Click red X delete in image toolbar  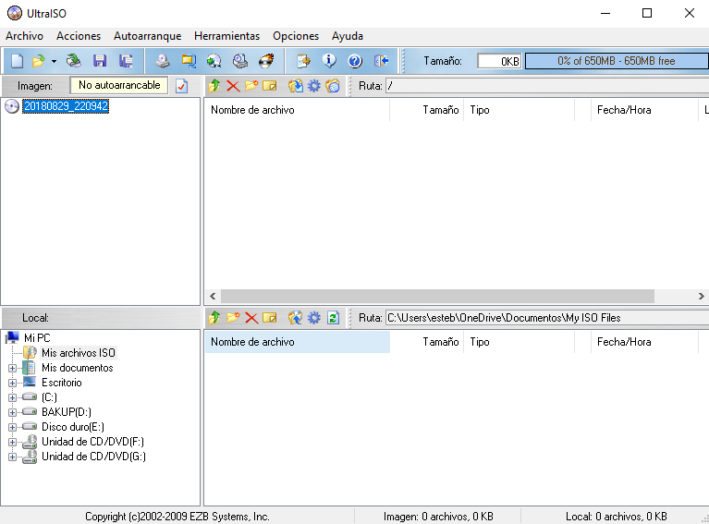tap(233, 85)
